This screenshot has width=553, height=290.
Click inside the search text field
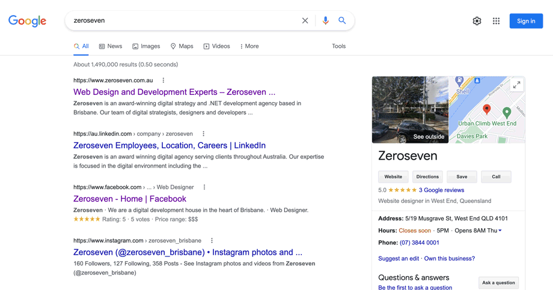pos(180,20)
